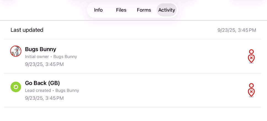This screenshot has width=267, height=121.
Task: Click the timestamp under Initial owner
Action: 44,64
